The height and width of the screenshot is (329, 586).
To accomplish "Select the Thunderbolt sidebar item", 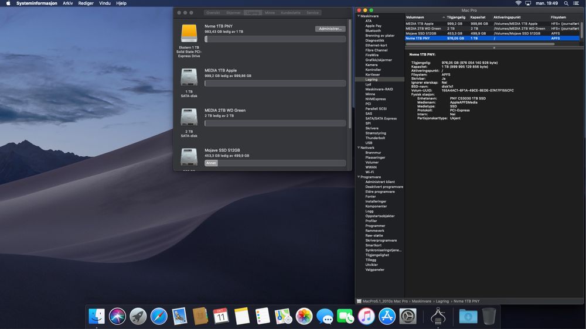I will (375, 138).
